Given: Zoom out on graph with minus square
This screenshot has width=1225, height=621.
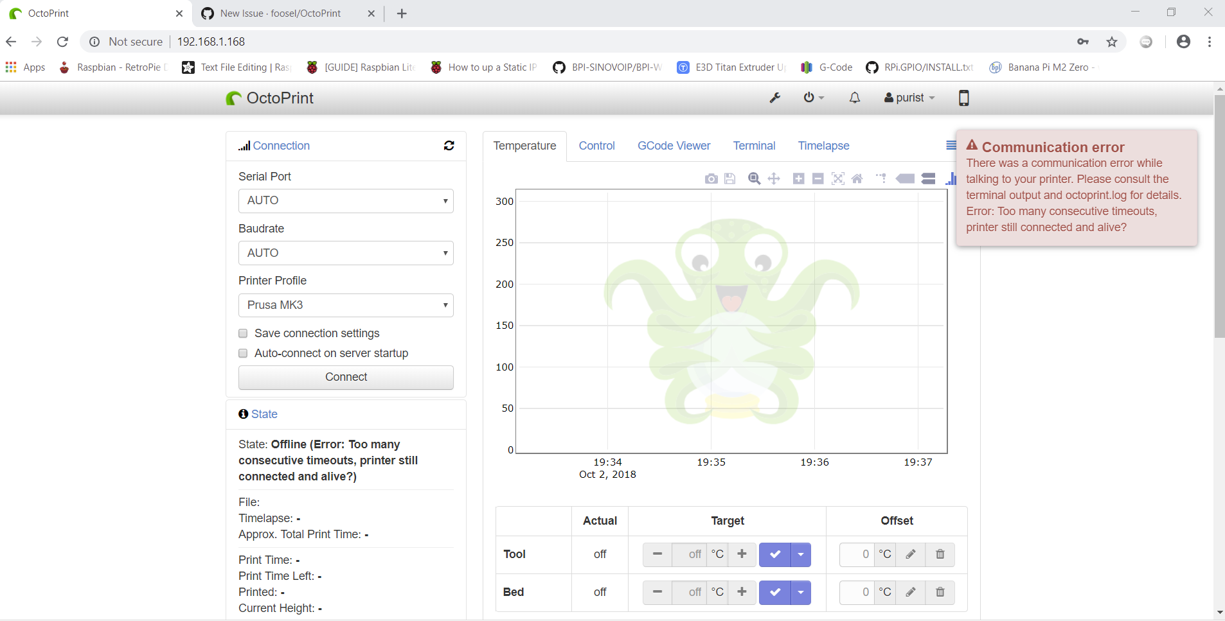Looking at the screenshot, I should pos(818,179).
